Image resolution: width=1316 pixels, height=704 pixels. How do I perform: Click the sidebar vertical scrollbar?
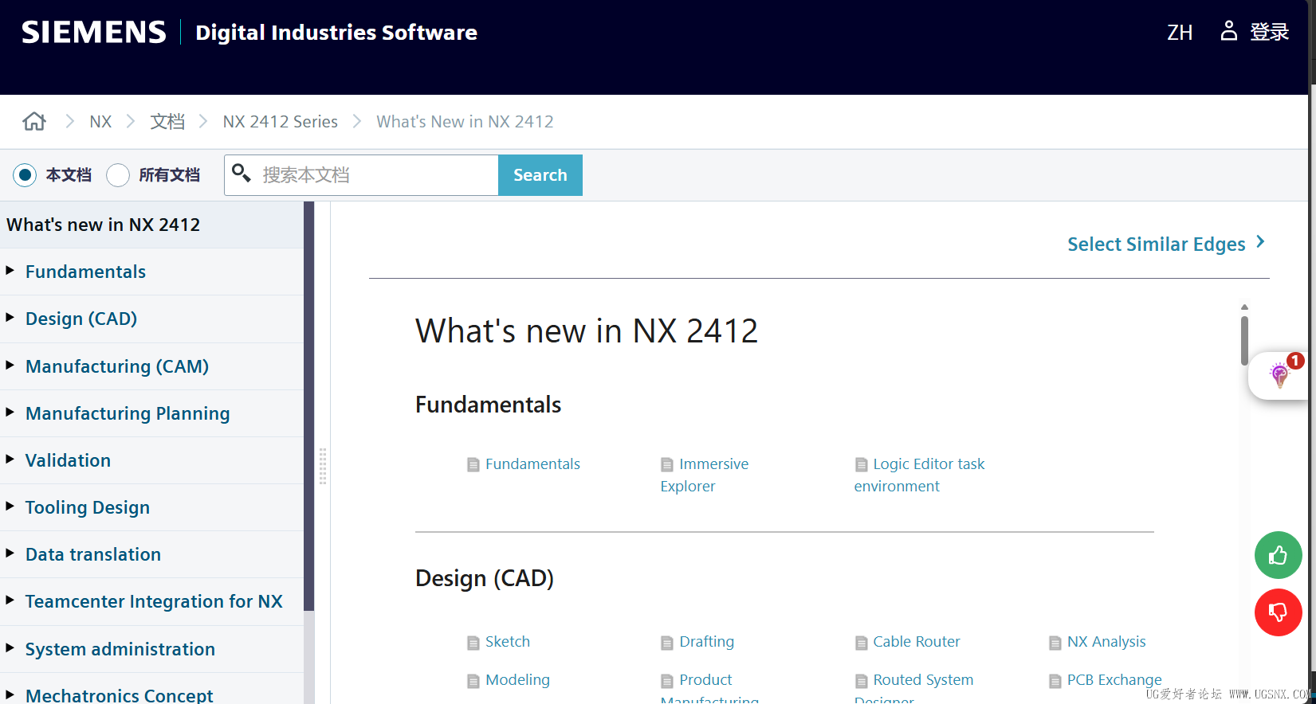click(309, 406)
